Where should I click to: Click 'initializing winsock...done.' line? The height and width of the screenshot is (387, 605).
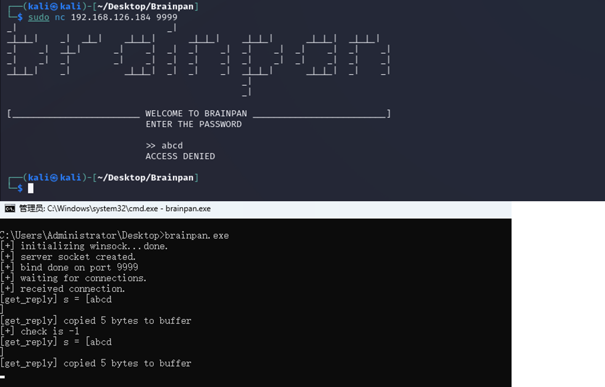pos(84,246)
